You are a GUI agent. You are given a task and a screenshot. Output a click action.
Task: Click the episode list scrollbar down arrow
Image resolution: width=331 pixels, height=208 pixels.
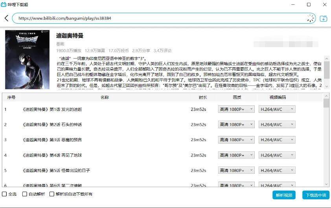pyautogui.click(x=326, y=184)
